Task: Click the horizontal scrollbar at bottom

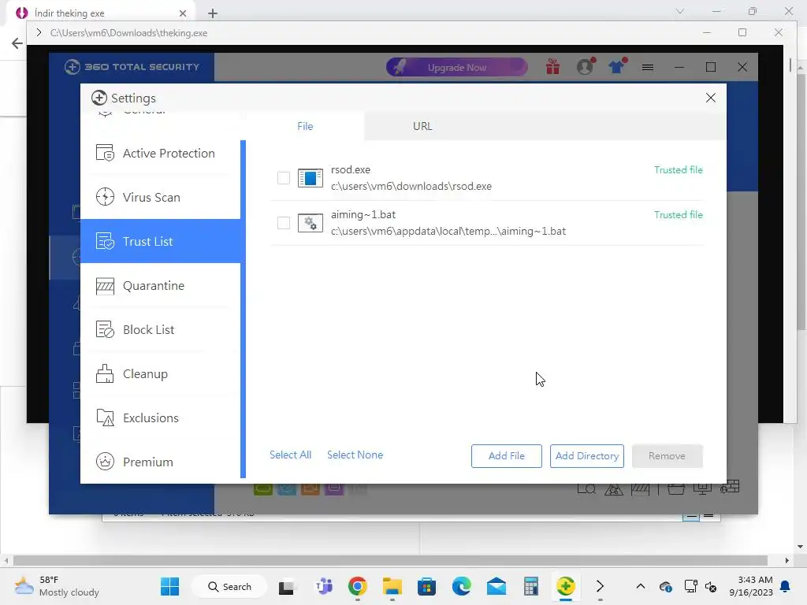Action: (x=390, y=560)
